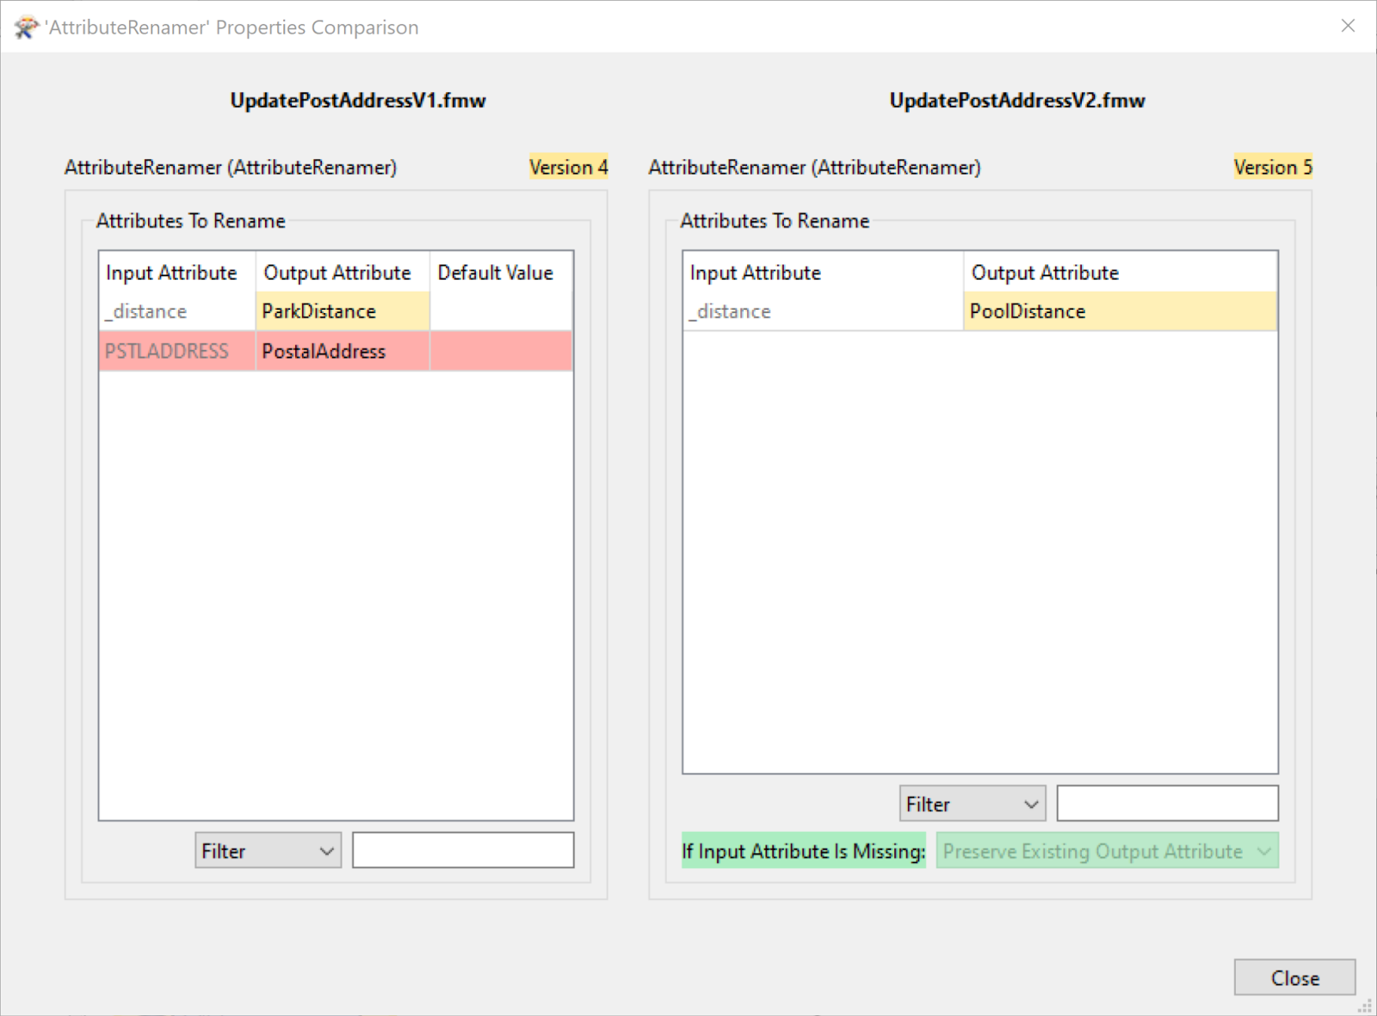Select the UpdatePostAddressV1.fmw workspace title
1377x1016 pixels.
click(358, 100)
